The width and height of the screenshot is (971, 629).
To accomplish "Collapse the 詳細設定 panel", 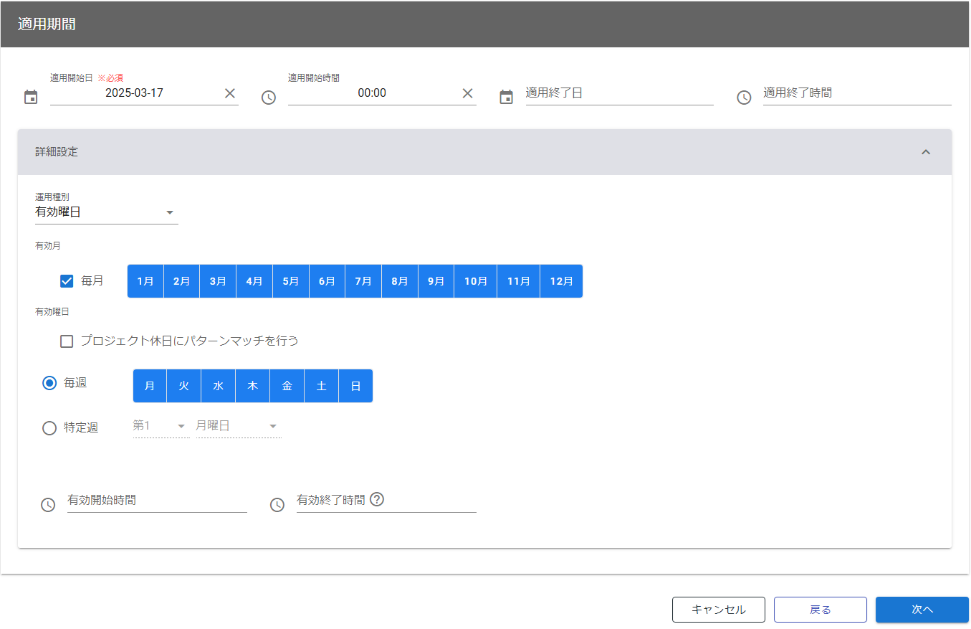I will [925, 152].
